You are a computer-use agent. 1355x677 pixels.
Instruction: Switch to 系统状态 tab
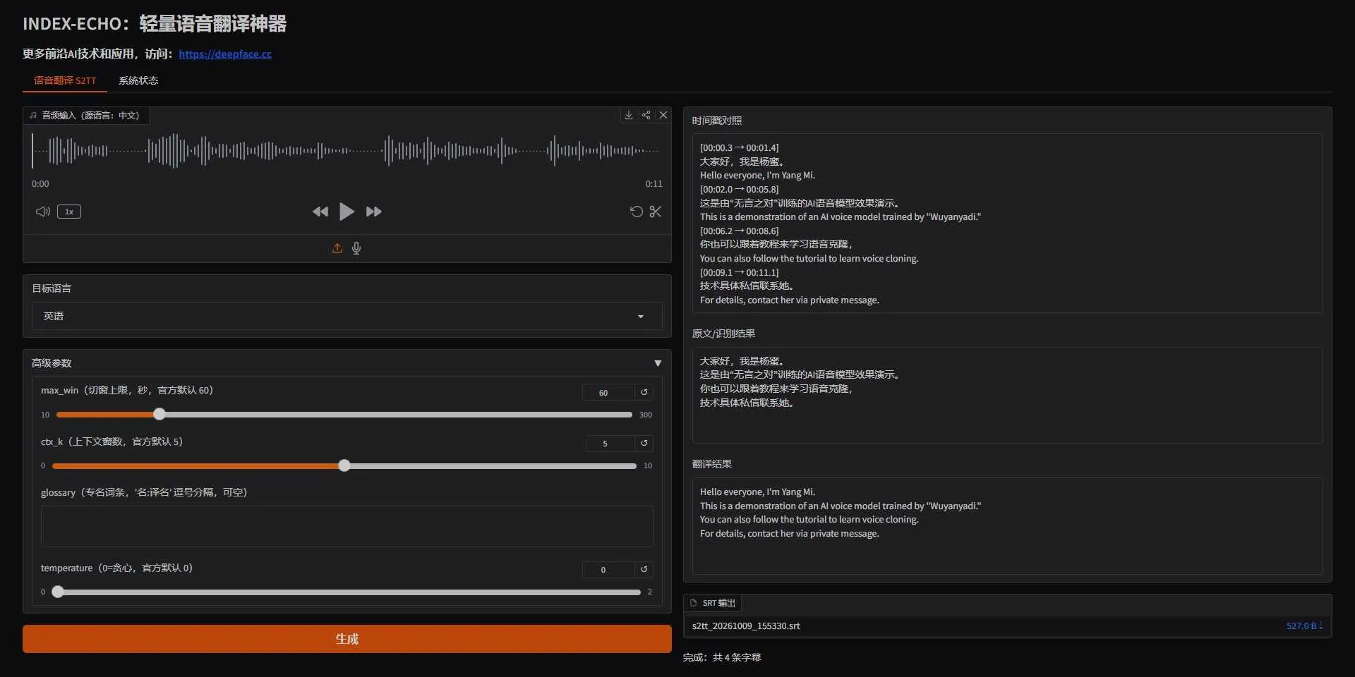(x=138, y=80)
